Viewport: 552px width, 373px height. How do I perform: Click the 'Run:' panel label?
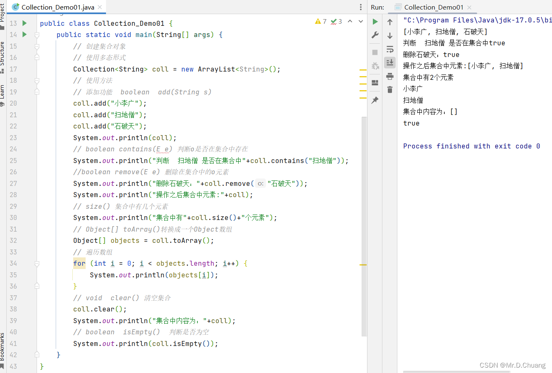pyautogui.click(x=377, y=7)
